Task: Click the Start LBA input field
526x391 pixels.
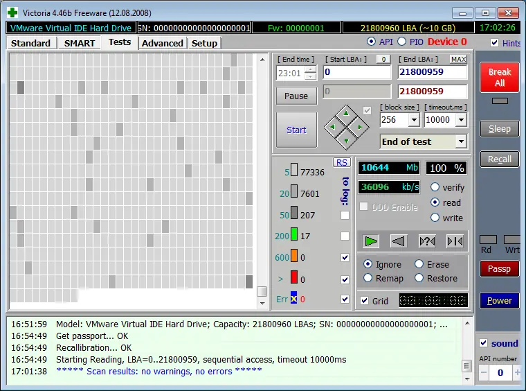Action: point(357,72)
